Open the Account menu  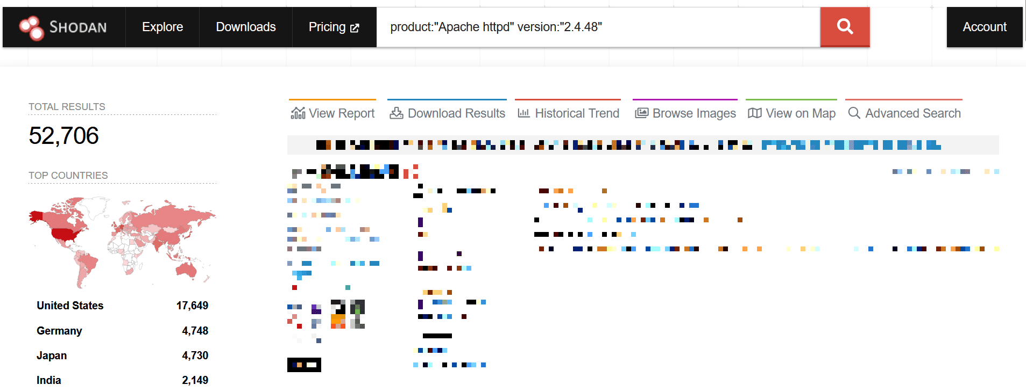coord(985,27)
